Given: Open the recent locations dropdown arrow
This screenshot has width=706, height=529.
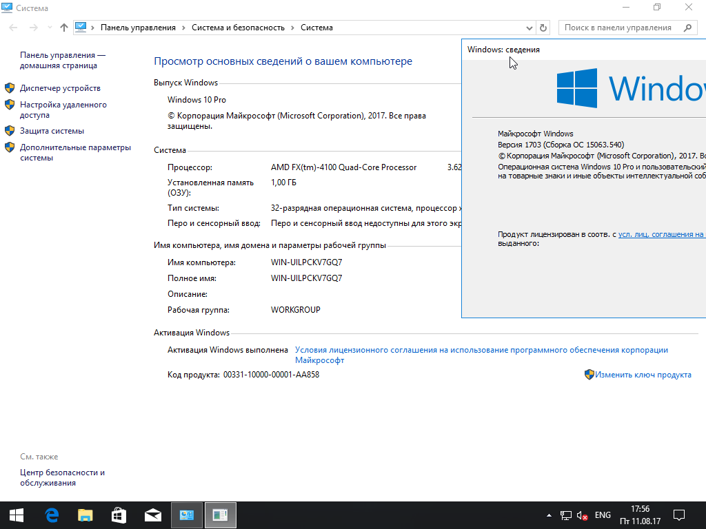Looking at the screenshot, I should click(x=50, y=28).
